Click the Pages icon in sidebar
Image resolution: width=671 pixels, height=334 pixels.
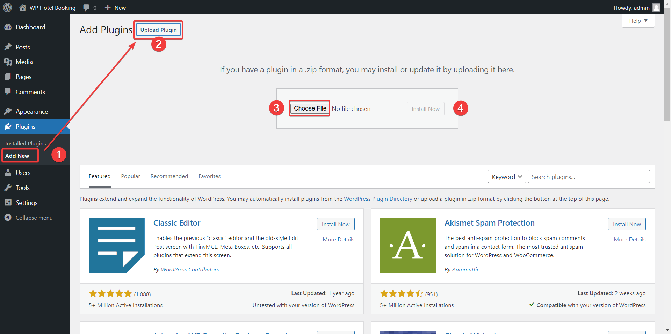[x=8, y=77]
